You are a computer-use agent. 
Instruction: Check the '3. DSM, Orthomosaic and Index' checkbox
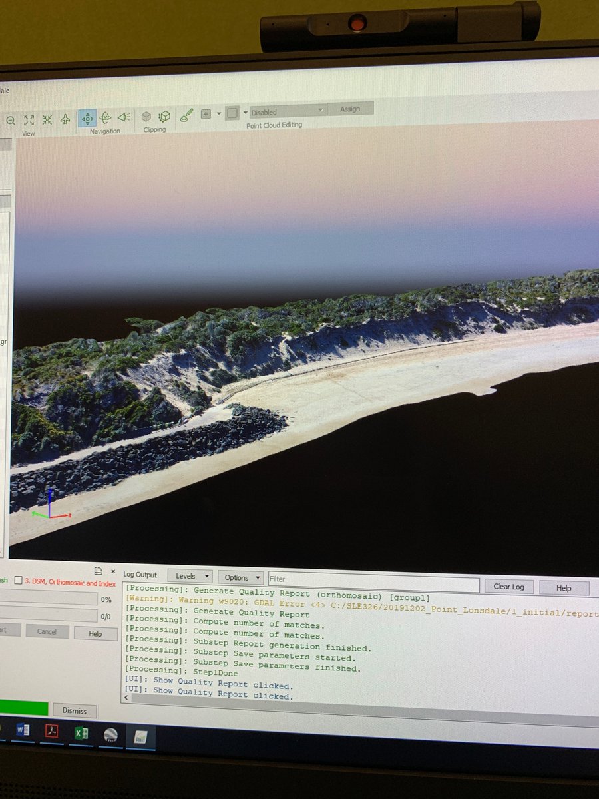[x=18, y=581]
